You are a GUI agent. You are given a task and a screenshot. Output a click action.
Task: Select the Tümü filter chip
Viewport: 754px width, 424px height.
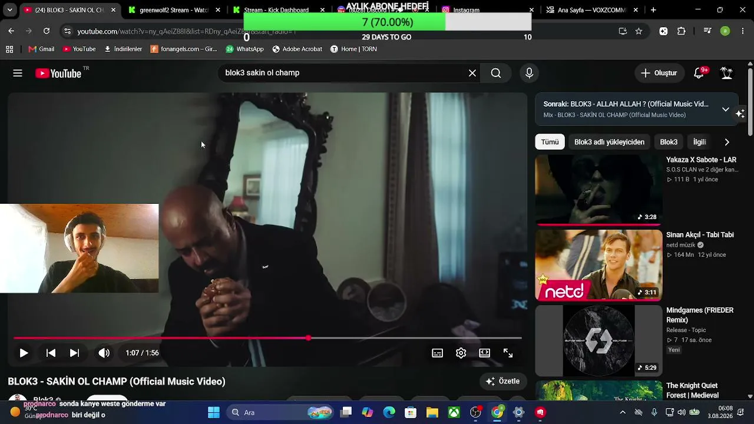[x=550, y=142]
